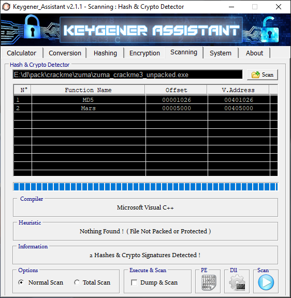Image resolution: width=291 pixels, height=298 pixels.
Task: Switch to the Conversion tab
Action: click(65, 53)
